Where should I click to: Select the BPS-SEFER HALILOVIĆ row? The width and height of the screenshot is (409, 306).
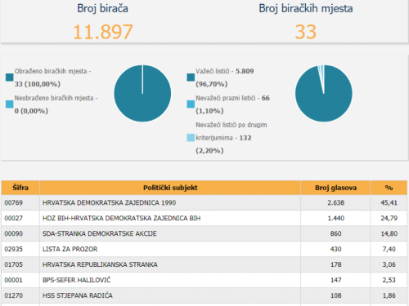click(x=204, y=280)
